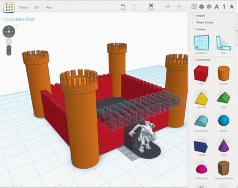Select the green Roof shape

pos(223,98)
